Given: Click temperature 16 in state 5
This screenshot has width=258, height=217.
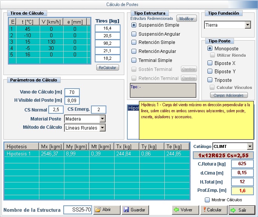Looking at the screenshot, I should 28,54.
